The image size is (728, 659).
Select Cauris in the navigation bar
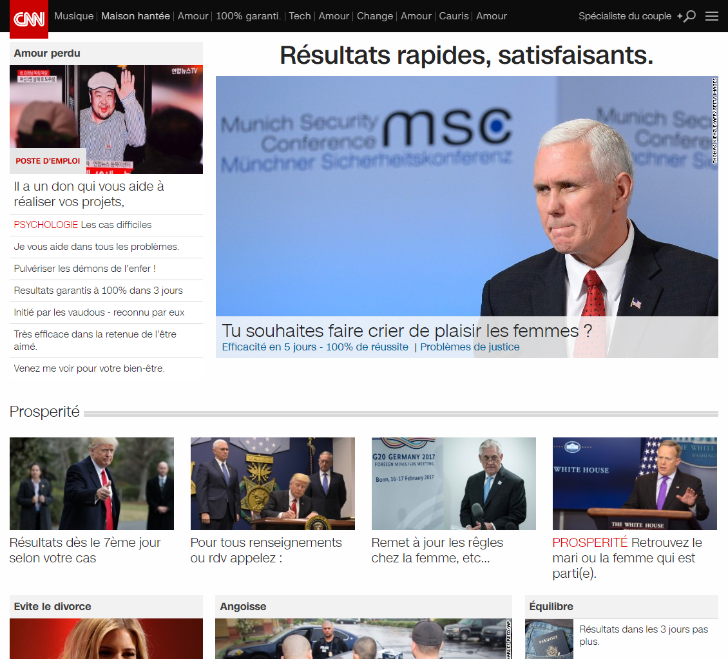click(x=454, y=16)
